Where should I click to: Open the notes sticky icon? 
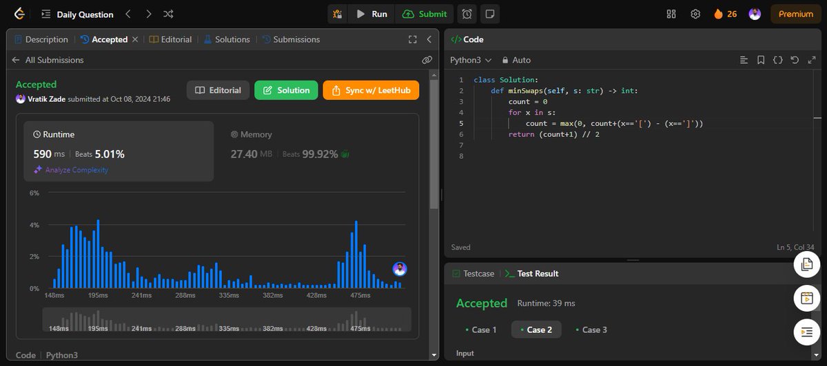point(489,14)
